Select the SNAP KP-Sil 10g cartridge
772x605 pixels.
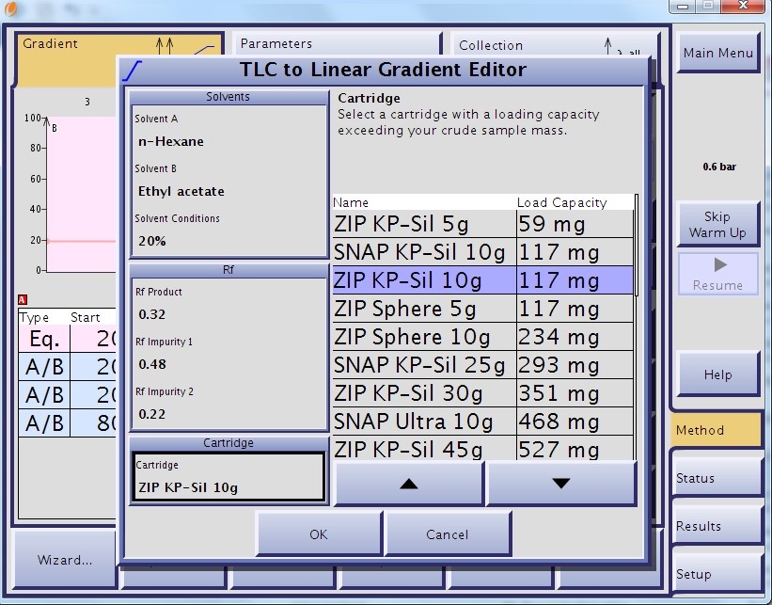(482, 252)
